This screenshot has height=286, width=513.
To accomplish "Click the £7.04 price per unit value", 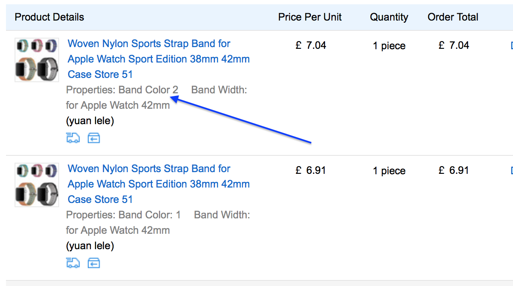I will pos(311,45).
